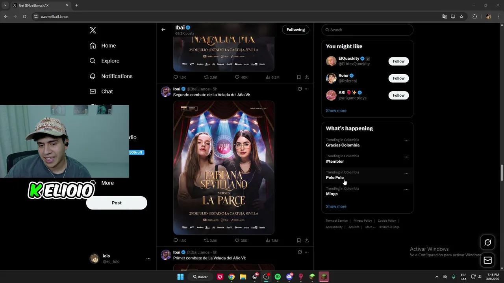Image resolution: width=504 pixels, height=283 pixels.
Task: Like the Segundo combate post (35K)
Action: [x=241, y=241]
